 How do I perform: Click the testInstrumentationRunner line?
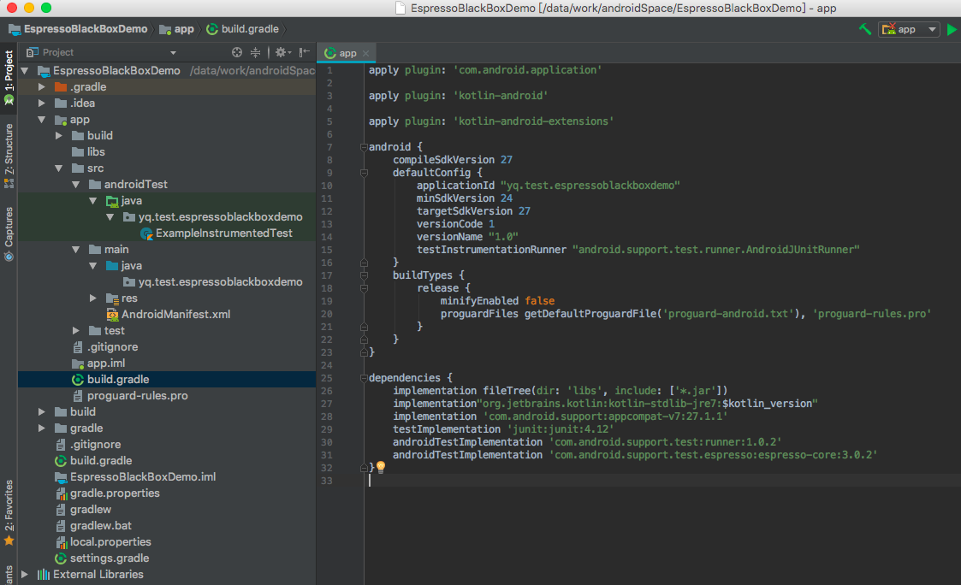pos(638,250)
